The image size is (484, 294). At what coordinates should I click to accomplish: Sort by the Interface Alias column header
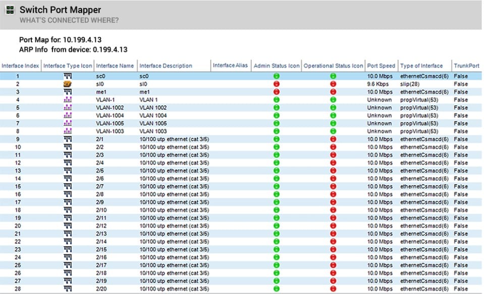point(230,66)
